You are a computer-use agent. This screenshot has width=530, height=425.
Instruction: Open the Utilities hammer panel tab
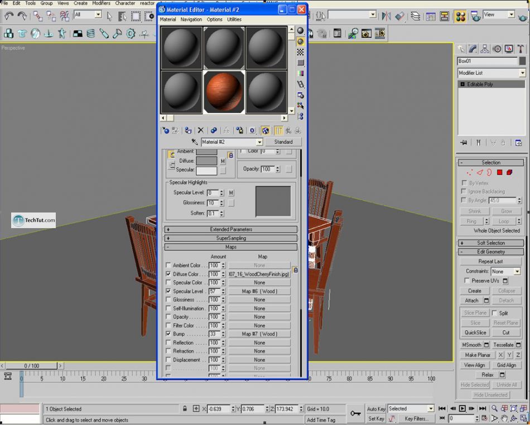pos(521,49)
